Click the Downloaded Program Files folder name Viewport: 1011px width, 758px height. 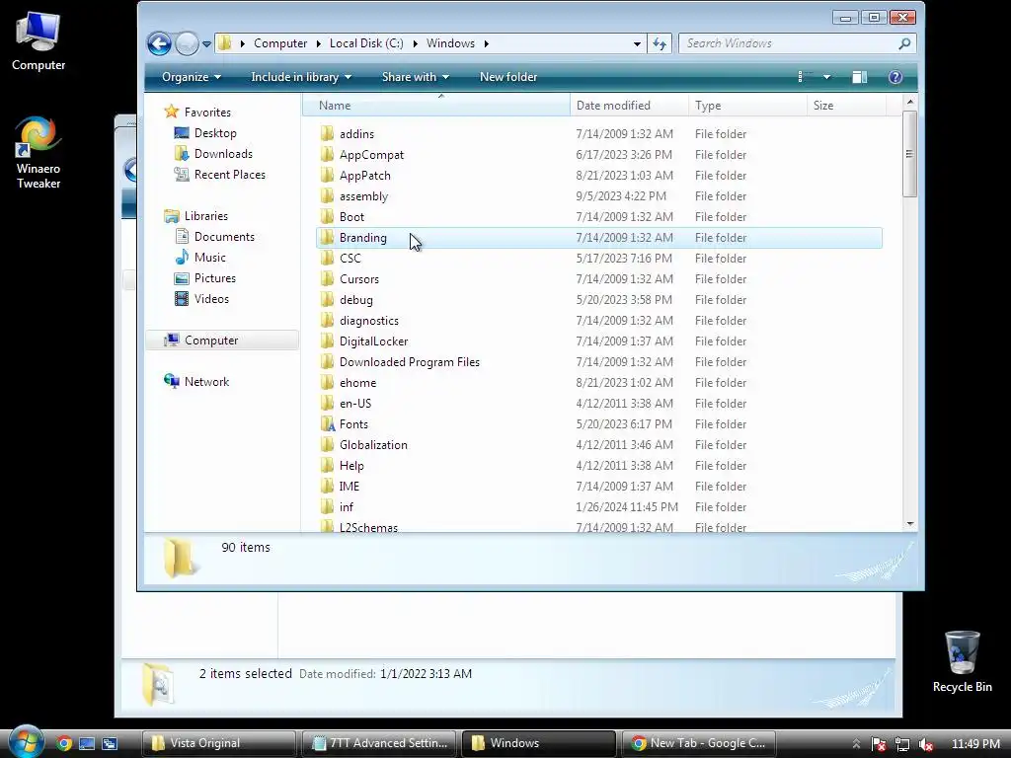tap(410, 361)
